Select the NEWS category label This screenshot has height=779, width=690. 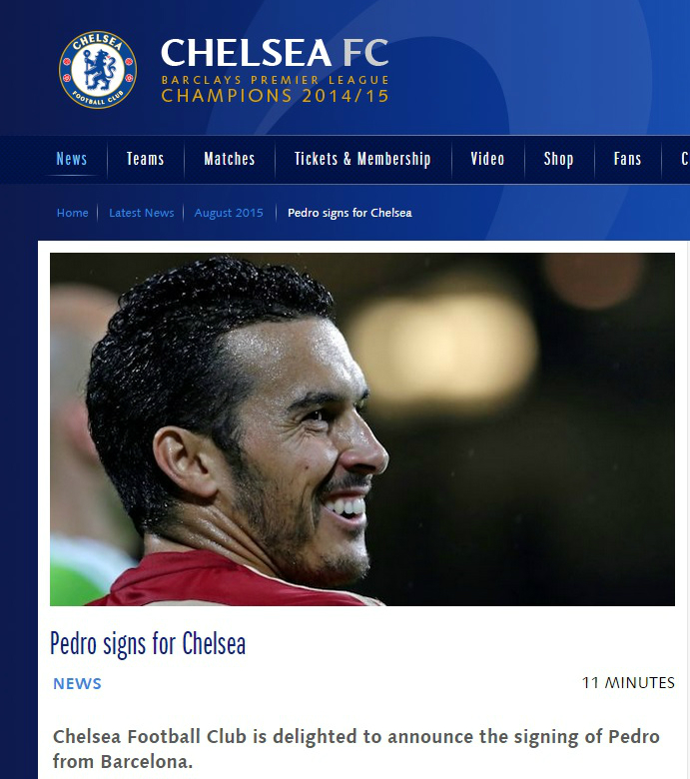click(77, 683)
